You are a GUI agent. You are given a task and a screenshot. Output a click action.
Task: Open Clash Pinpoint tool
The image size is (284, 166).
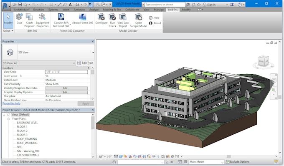pos(29,20)
